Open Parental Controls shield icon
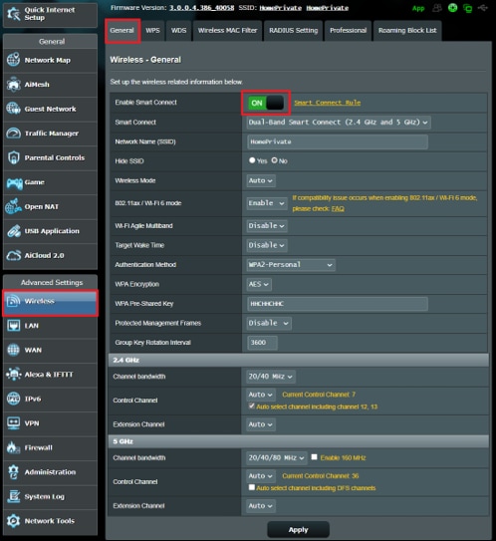 14,157
